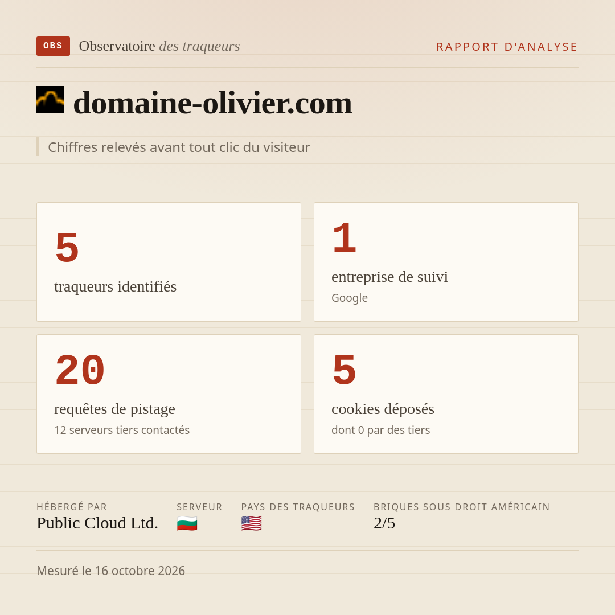Click the number 20 in requêtes card

pyautogui.click(x=80, y=370)
